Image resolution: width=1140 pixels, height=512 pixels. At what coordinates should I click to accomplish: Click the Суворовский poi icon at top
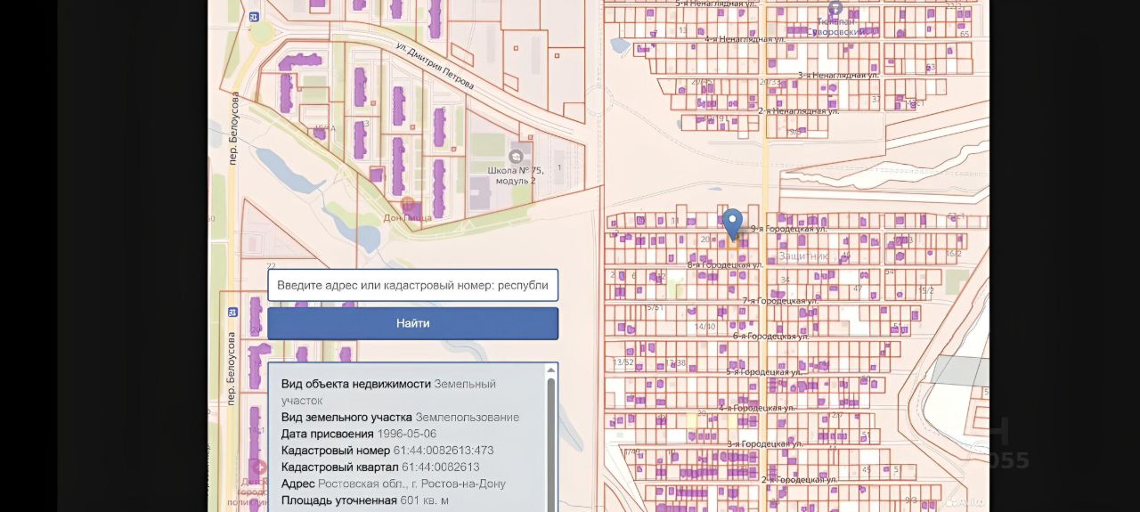(835, 7)
